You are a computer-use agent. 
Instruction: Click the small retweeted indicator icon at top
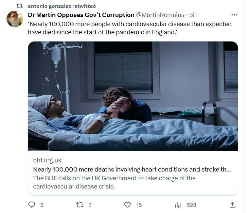coord(19,6)
